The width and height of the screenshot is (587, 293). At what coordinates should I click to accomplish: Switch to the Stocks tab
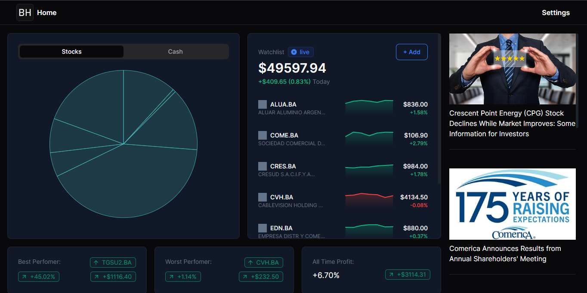[x=71, y=52]
